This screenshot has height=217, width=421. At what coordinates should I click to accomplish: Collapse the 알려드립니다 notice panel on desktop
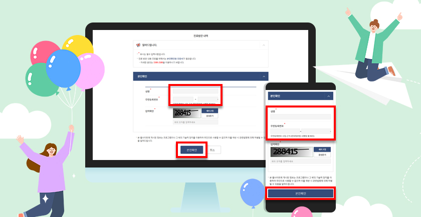[264, 45]
